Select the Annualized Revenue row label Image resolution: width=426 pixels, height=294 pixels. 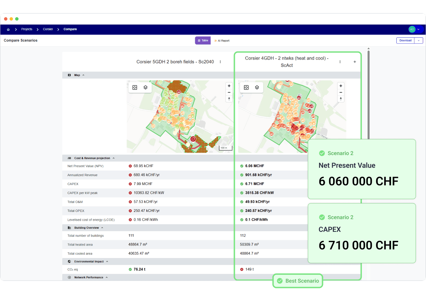pos(82,175)
